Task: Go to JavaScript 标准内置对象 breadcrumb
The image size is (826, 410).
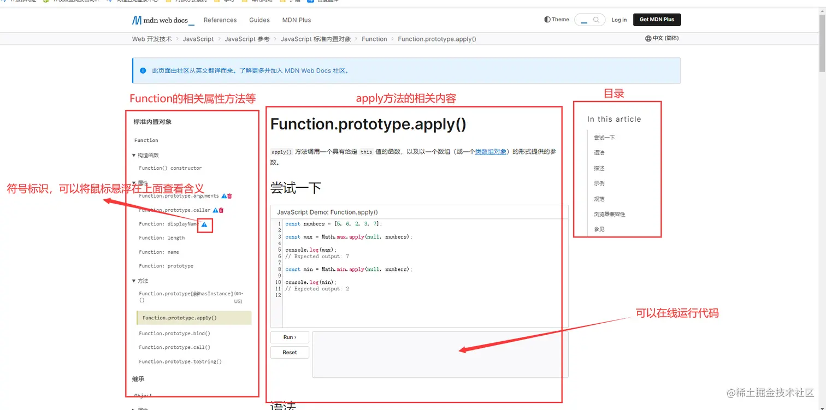Action: 316,39
